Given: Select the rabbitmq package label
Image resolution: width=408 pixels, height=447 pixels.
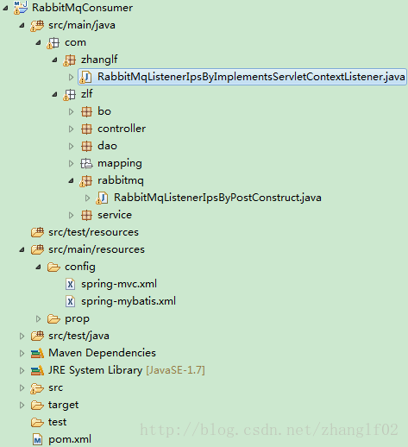Looking at the screenshot, I should (121, 181).
